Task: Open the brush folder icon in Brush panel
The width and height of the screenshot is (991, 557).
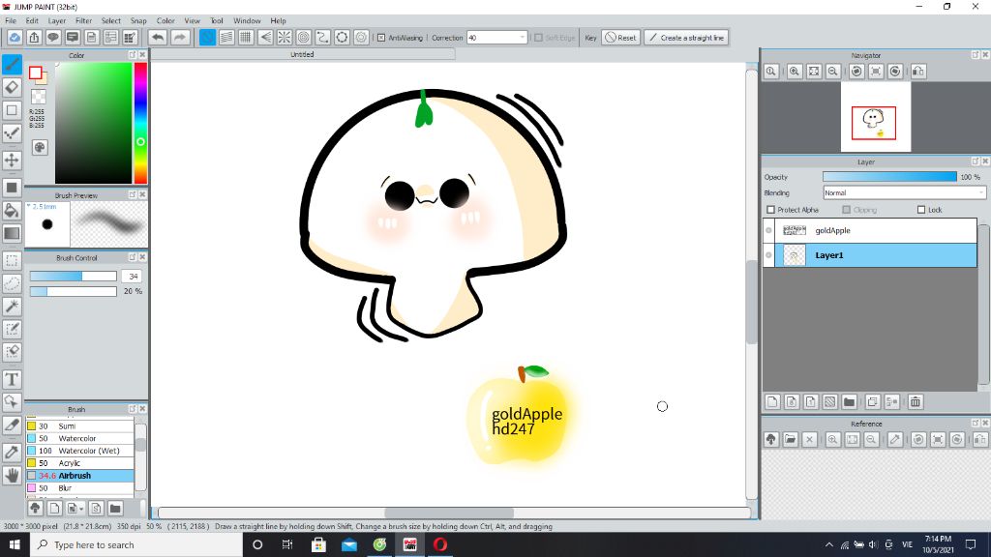Action: (x=115, y=509)
